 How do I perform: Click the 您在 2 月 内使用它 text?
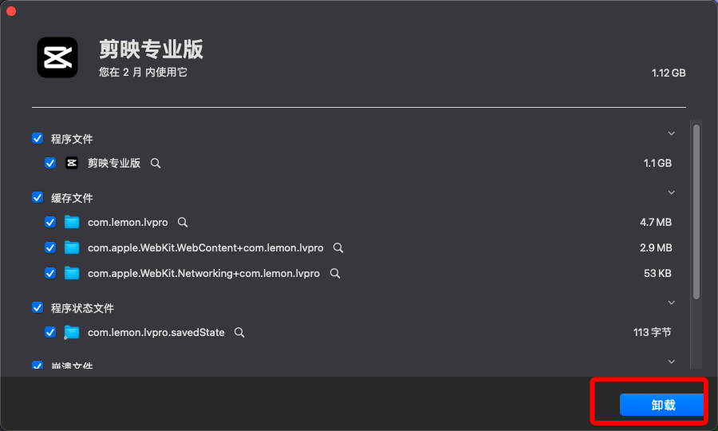tap(143, 73)
